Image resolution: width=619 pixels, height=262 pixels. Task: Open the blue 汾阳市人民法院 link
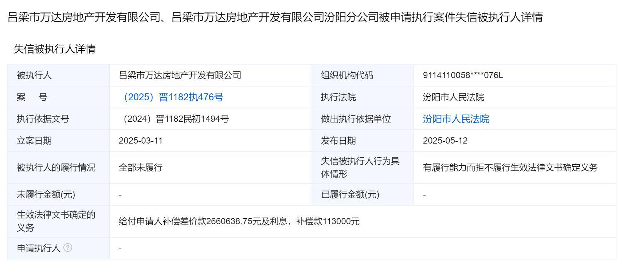[x=456, y=119]
